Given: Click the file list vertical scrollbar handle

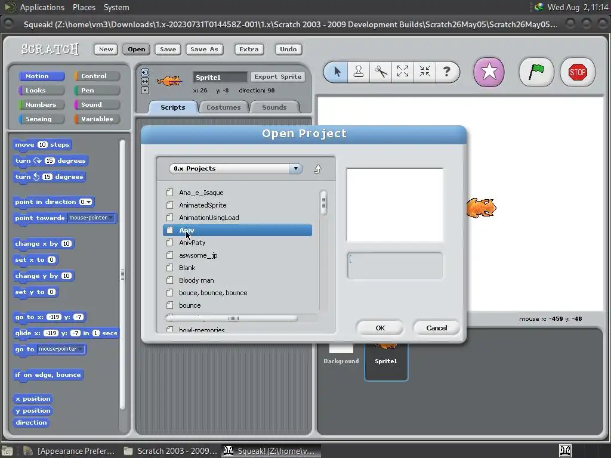Looking at the screenshot, I should coord(323,203).
